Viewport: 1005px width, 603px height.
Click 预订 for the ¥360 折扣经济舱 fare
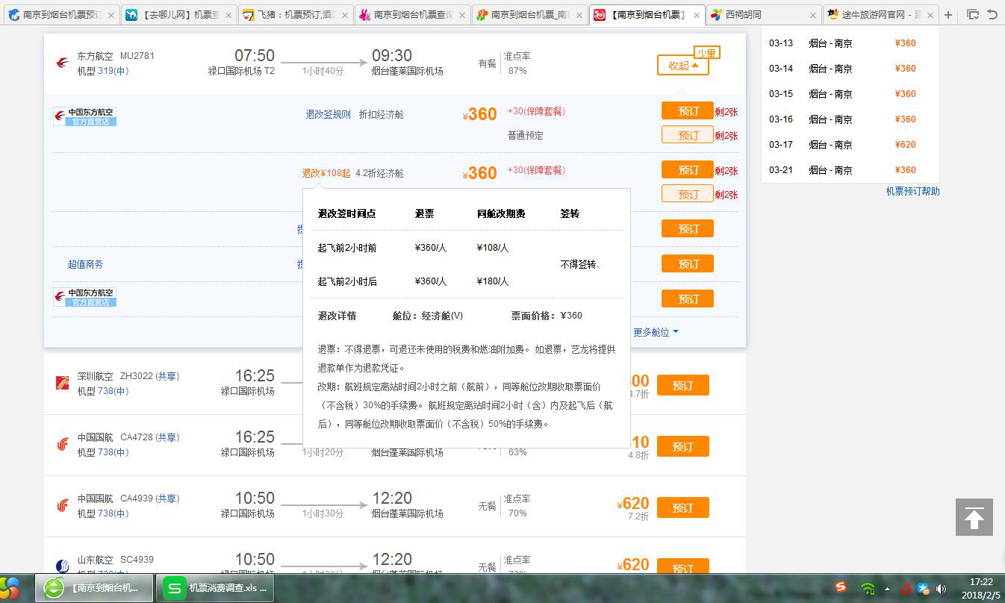pos(686,110)
